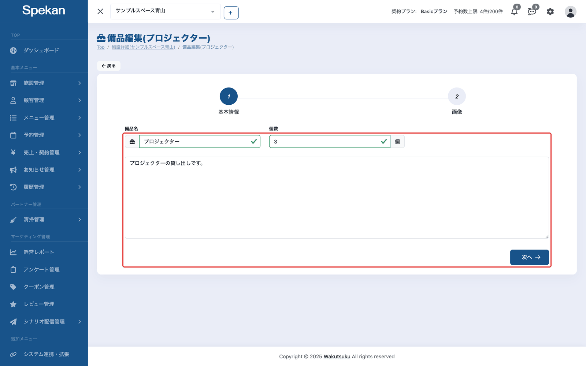
Task: Open 経営レポート menu item
Action: pyautogui.click(x=44, y=252)
